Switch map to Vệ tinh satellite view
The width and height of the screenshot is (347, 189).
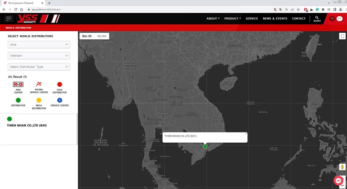[x=102, y=36]
